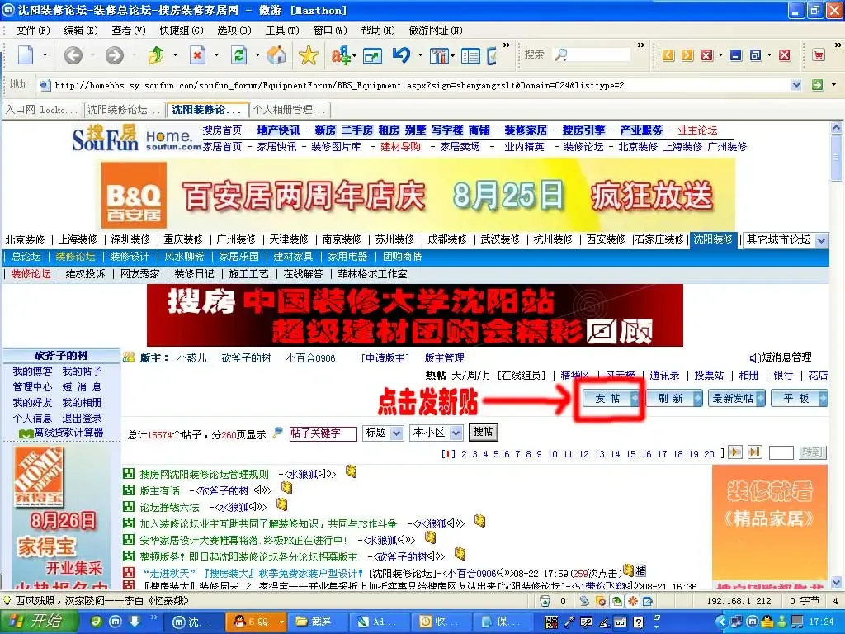Click the blue undo arrow toolbar icon

[402, 55]
